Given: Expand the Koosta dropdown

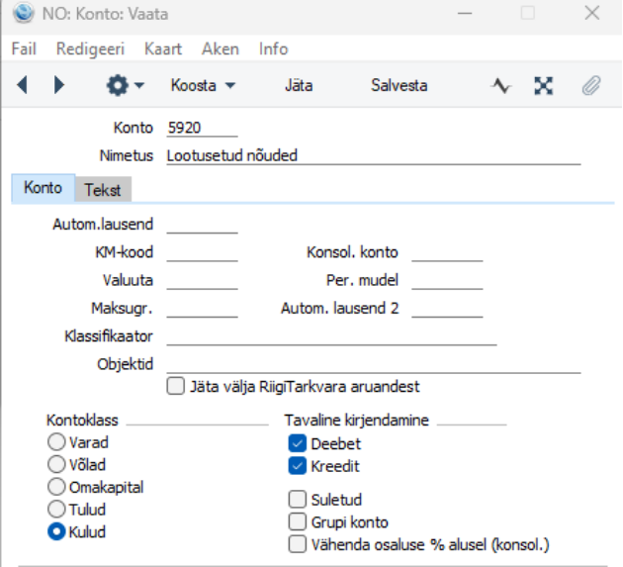Looking at the screenshot, I should point(203,85).
